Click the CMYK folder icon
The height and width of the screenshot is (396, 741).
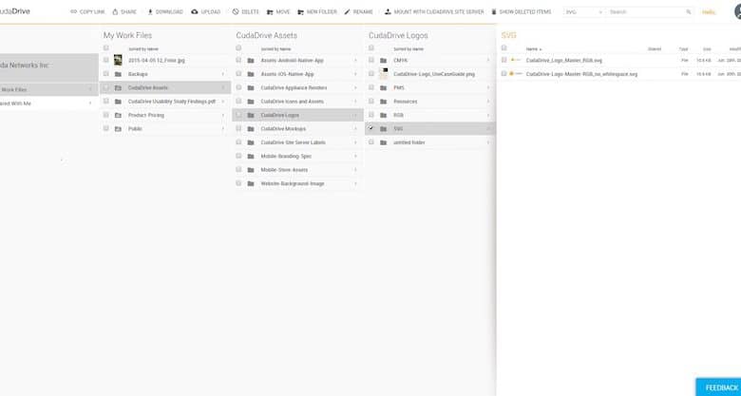pyautogui.click(x=384, y=61)
